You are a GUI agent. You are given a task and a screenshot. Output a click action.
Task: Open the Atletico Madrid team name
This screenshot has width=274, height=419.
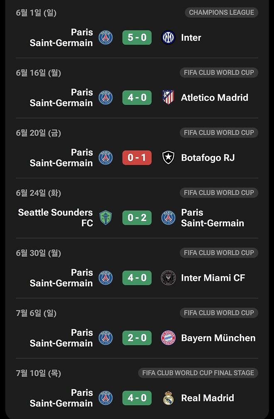pyautogui.click(x=215, y=97)
